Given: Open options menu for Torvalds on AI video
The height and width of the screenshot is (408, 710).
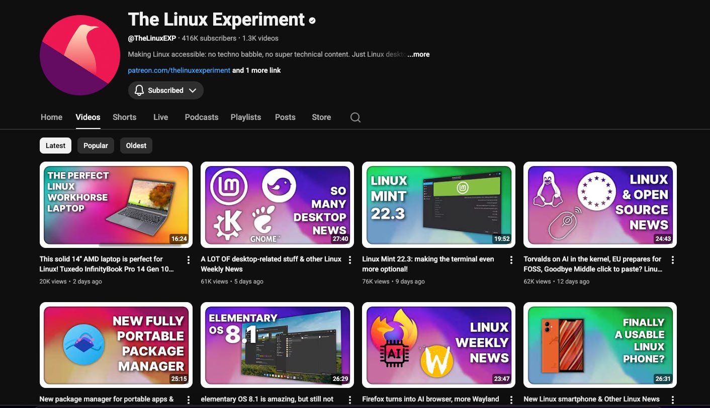Looking at the screenshot, I should click(673, 260).
